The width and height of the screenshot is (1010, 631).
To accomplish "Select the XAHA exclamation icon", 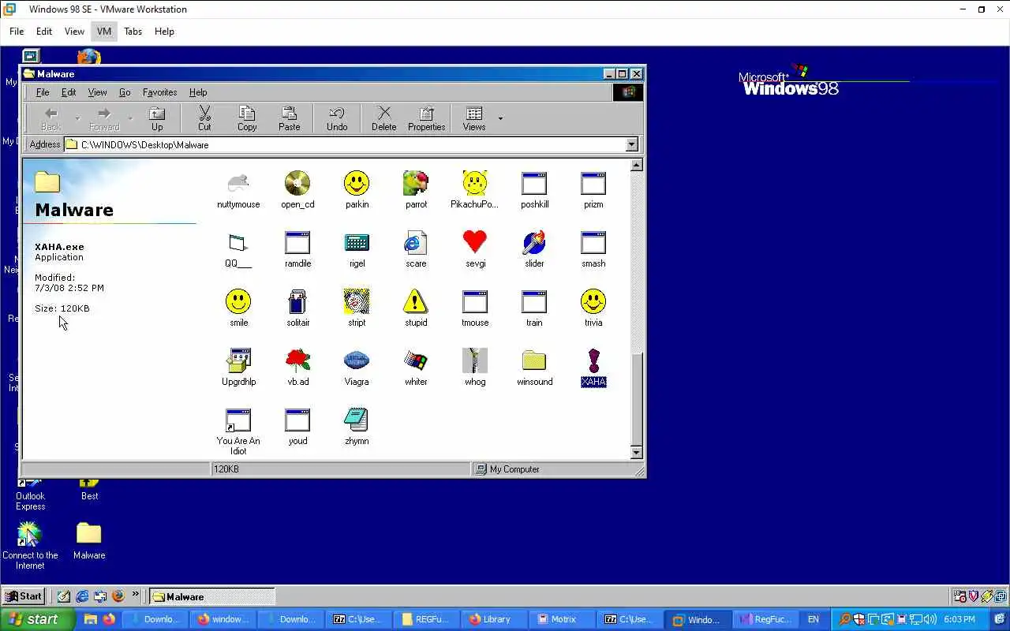I will point(593,360).
